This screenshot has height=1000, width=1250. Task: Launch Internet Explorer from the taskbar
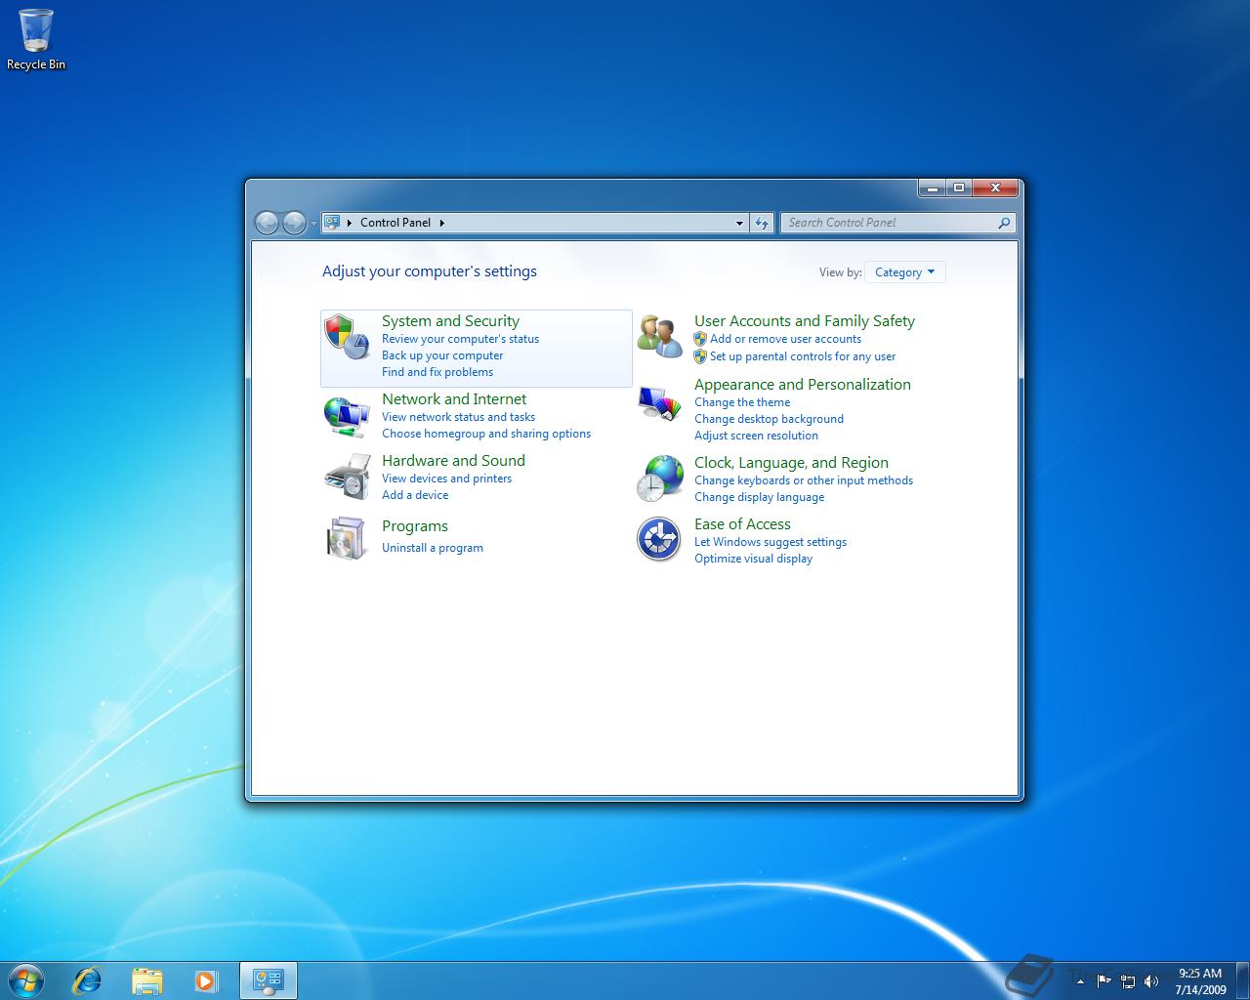[x=87, y=979]
